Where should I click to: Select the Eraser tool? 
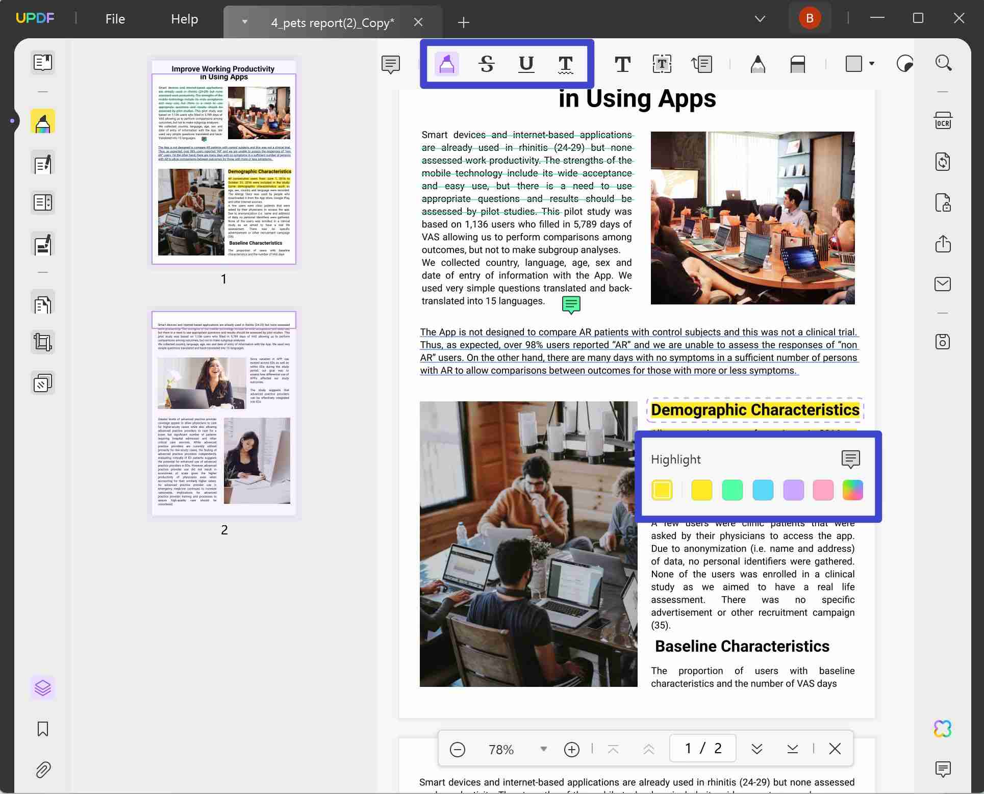797,64
